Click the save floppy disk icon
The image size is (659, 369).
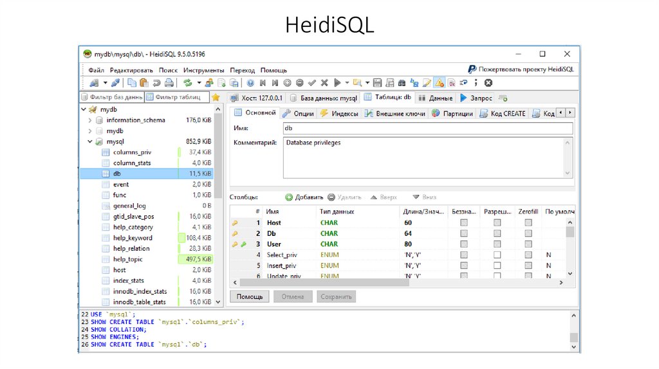(377, 83)
